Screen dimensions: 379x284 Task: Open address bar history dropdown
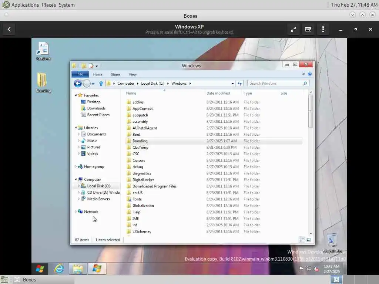232,84
